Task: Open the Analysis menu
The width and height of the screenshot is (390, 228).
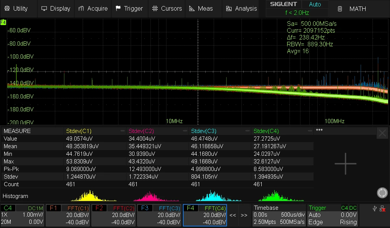Action: pyautogui.click(x=241, y=8)
